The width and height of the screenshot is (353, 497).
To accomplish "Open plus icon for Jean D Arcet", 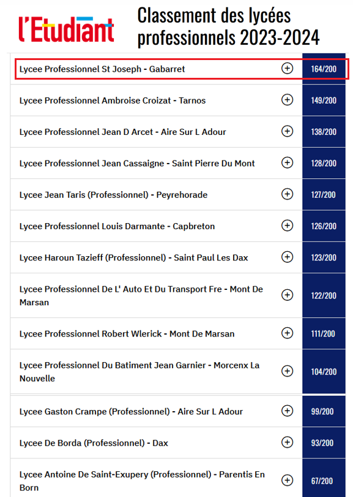I will pos(287,131).
